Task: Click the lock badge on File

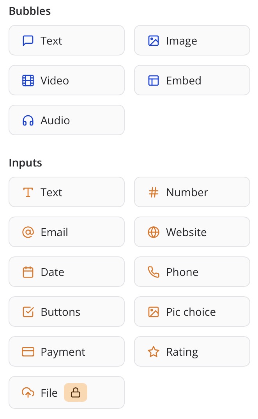Action: click(x=76, y=392)
